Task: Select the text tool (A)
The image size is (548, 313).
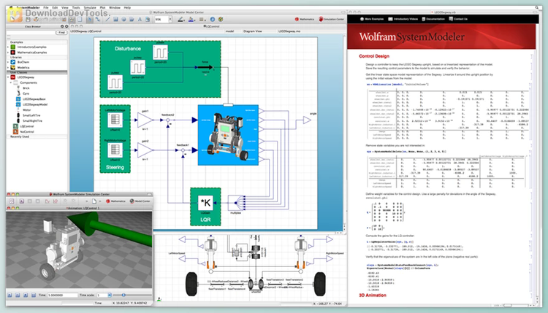Action: [140, 20]
